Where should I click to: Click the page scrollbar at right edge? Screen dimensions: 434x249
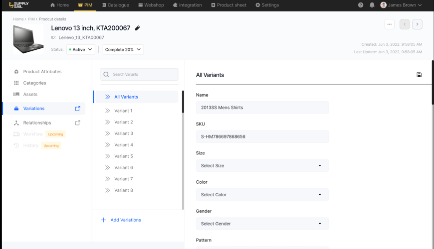click(433, 82)
